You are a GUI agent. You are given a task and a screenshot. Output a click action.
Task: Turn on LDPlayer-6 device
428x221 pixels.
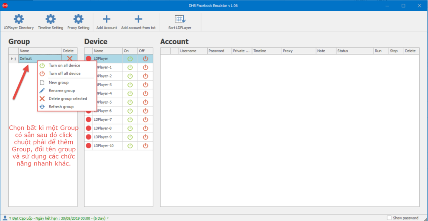coord(130,111)
